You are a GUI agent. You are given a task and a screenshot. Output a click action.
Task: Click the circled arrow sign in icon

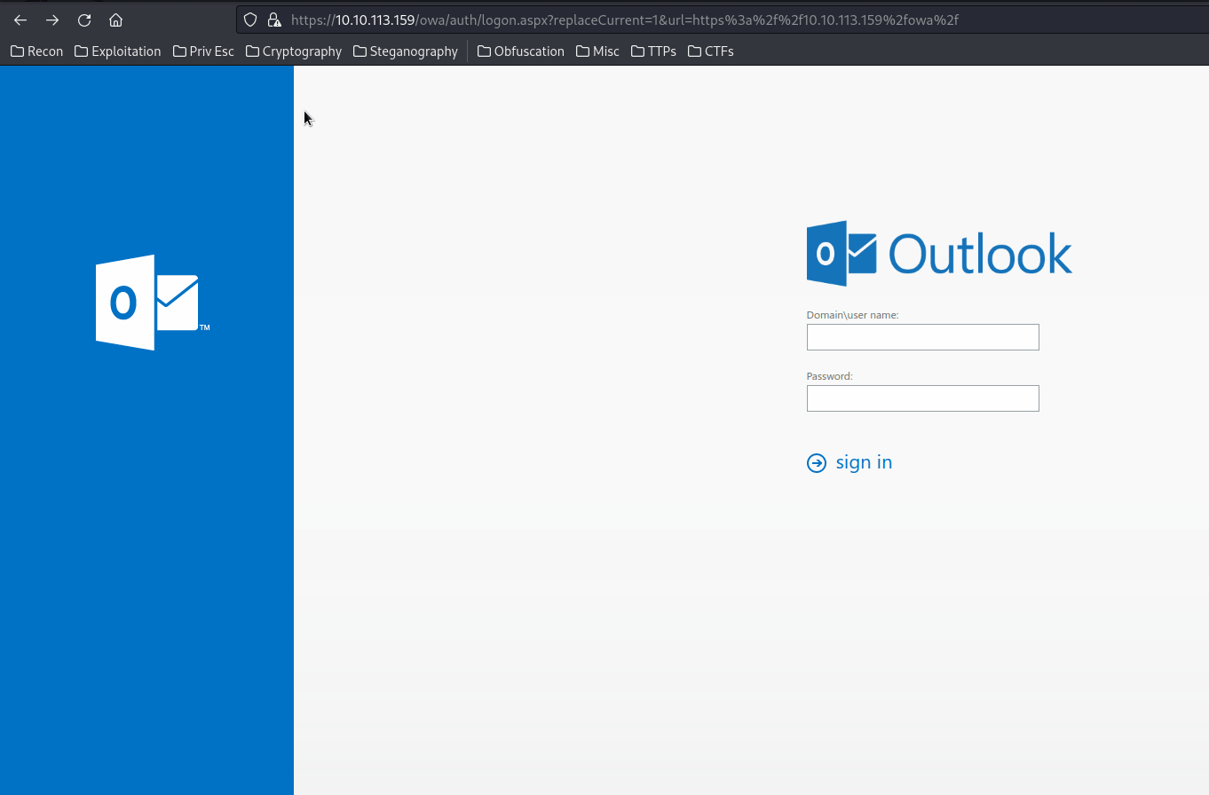coord(816,463)
